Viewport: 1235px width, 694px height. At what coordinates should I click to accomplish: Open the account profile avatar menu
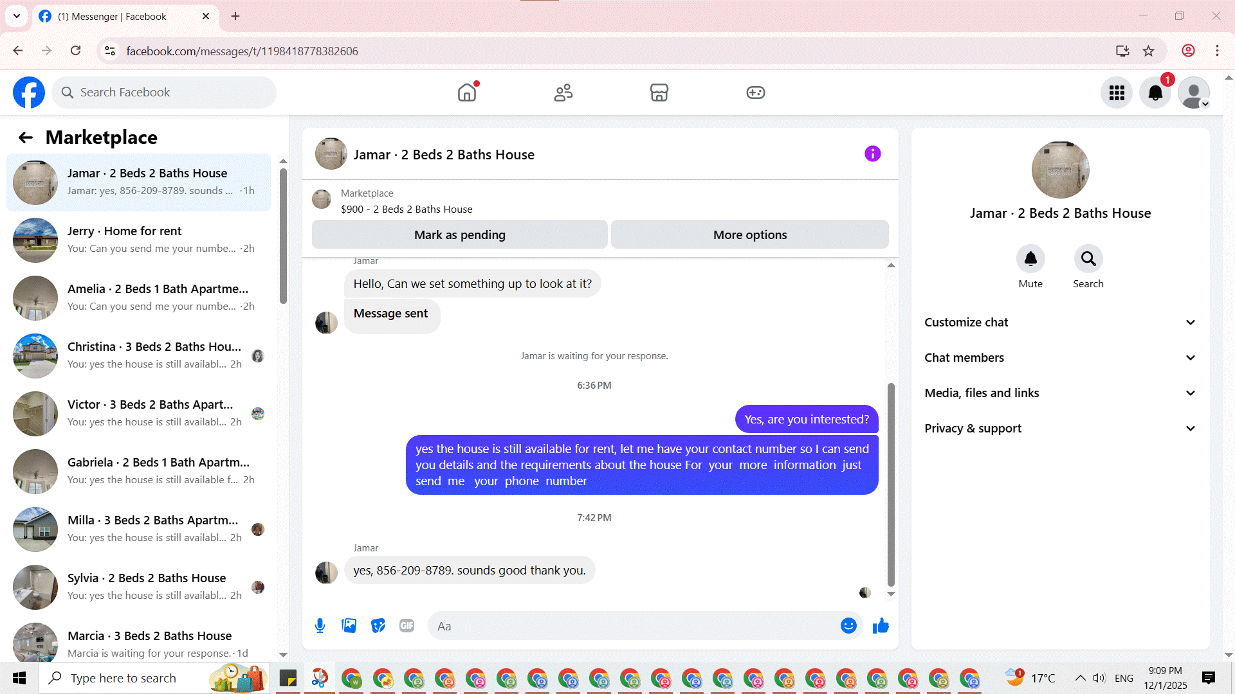click(1194, 93)
